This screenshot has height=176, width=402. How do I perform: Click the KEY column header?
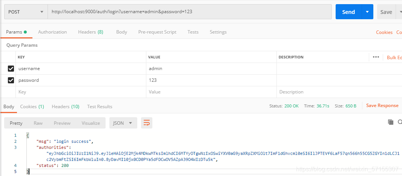(x=21, y=57)
